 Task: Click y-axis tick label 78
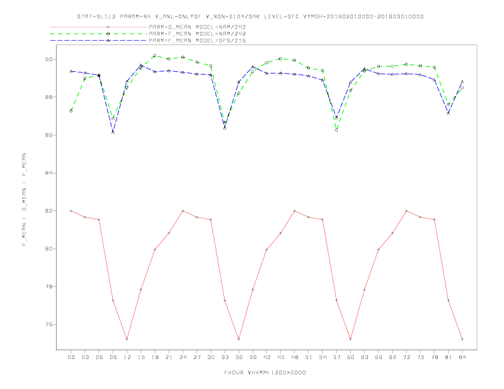point(48,286)
